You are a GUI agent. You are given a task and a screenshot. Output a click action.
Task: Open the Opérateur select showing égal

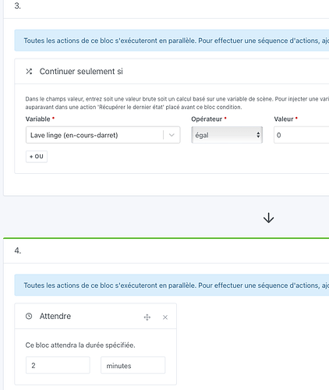(x=227, y=135)
